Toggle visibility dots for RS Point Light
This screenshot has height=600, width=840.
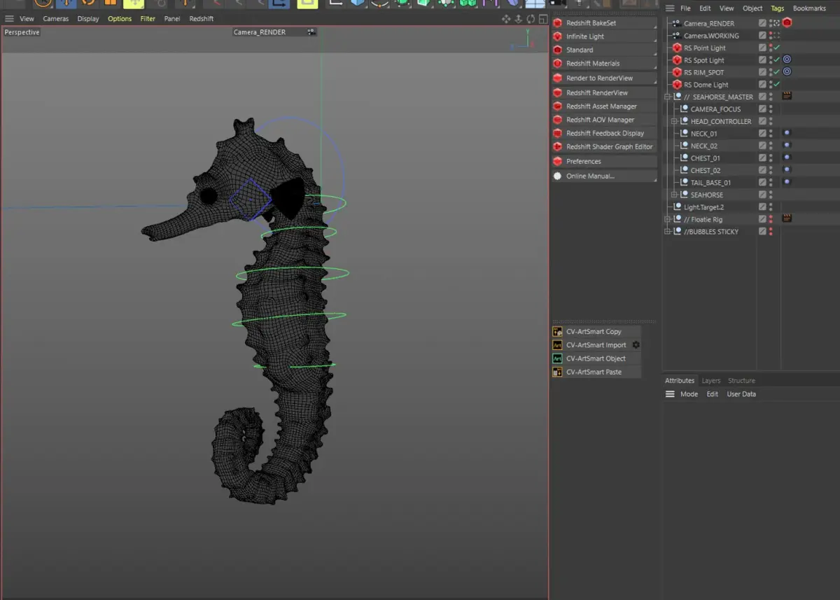tap(771, 48)
